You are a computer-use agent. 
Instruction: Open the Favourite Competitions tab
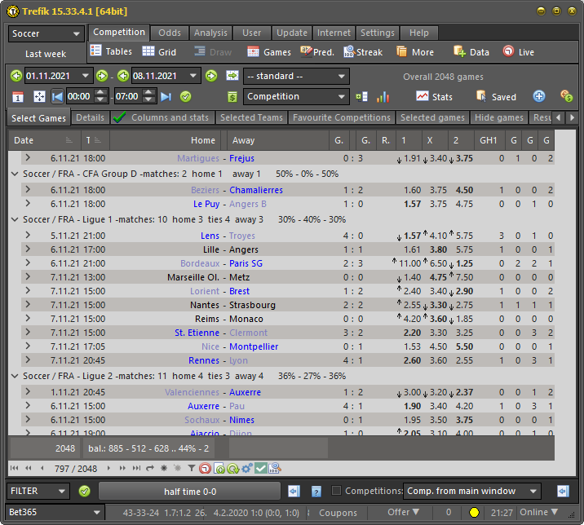tap(342, 118)
